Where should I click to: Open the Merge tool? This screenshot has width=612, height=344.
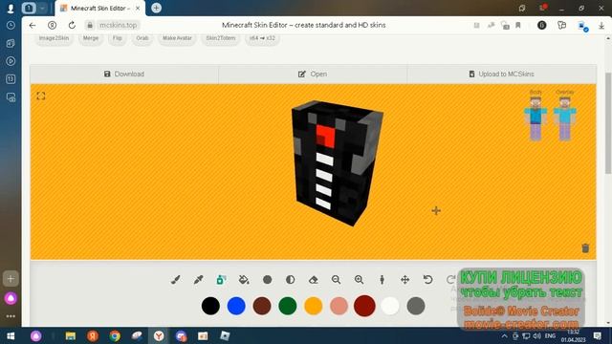pos(91,38)
